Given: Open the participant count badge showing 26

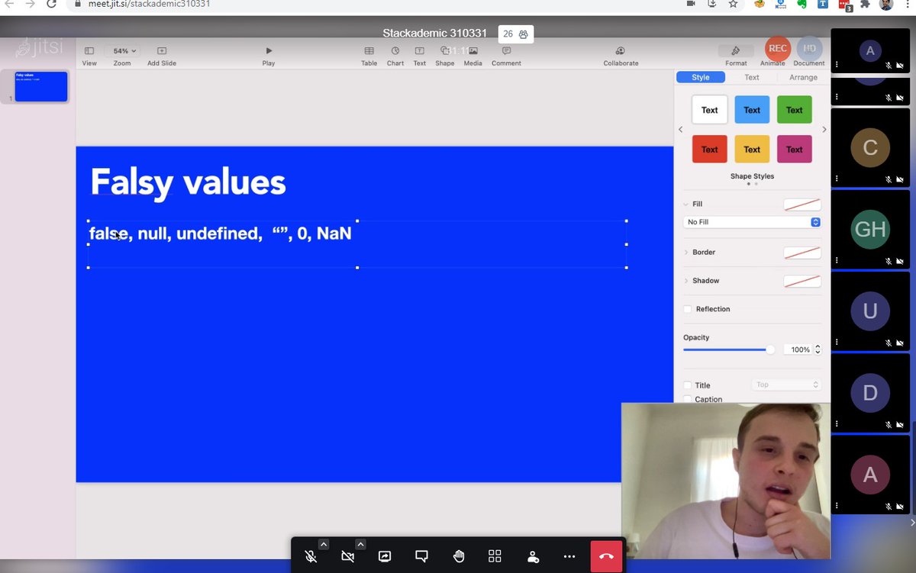Looking at the screenshot, I should coord(516,34).
